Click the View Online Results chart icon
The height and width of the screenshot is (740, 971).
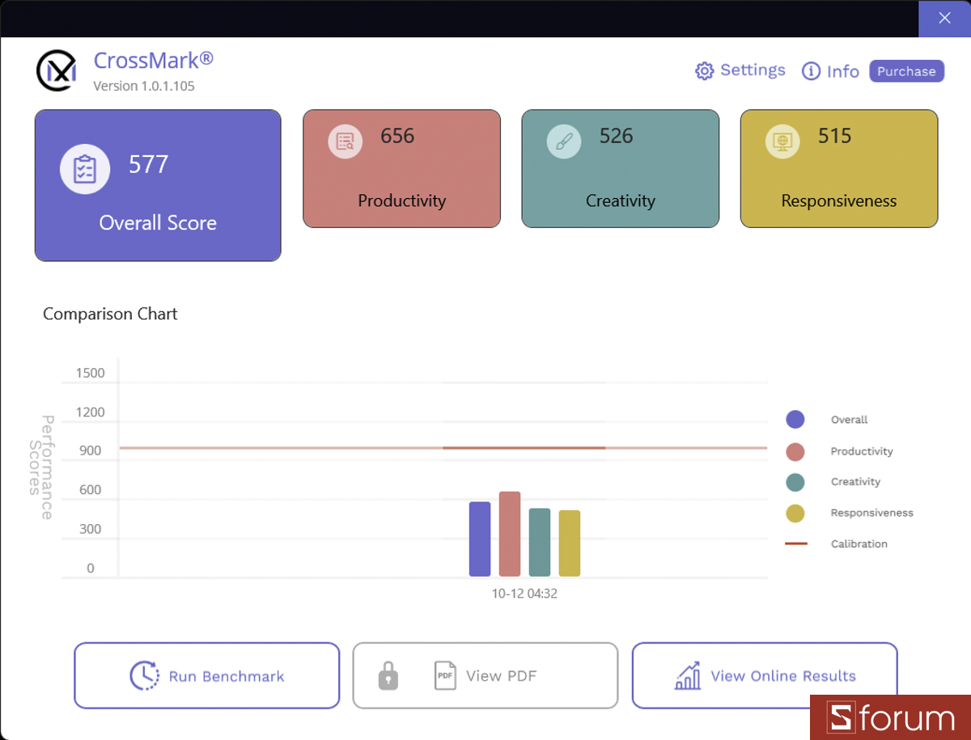pos(688,675)
